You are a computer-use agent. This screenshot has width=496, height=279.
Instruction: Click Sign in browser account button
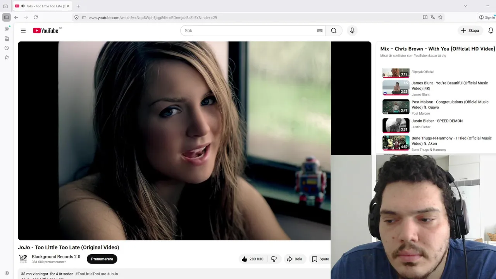coord(487,17)
